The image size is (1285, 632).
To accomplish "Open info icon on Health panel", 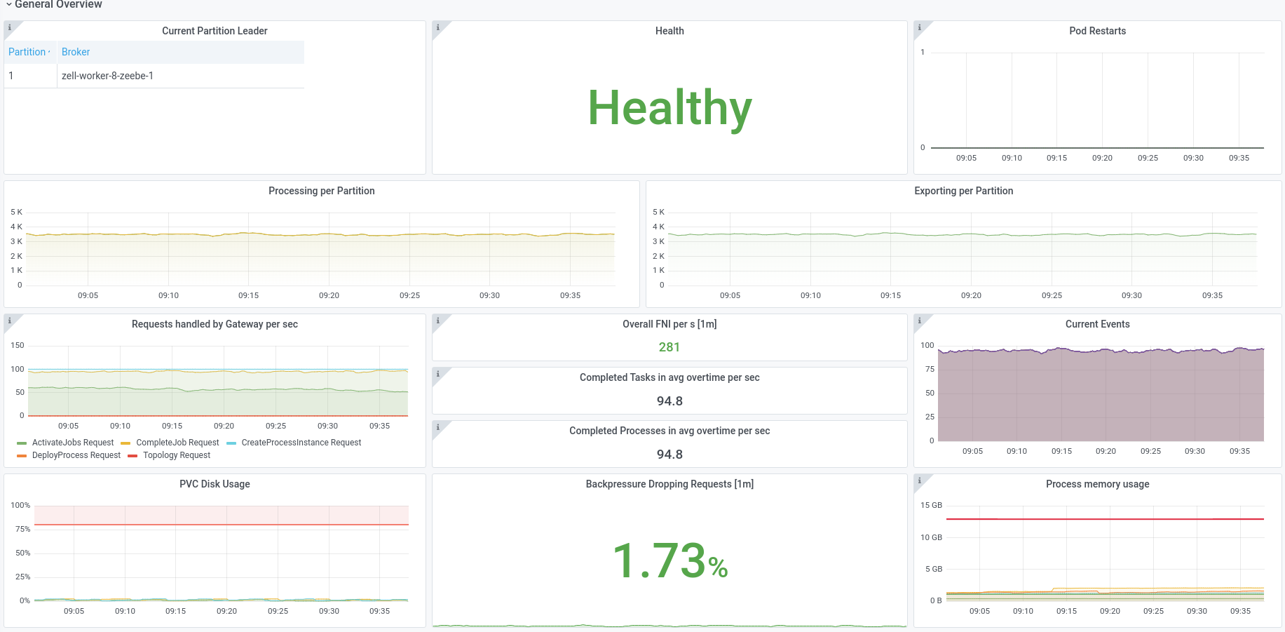I will pyautogui.click(x=438, y=27).
